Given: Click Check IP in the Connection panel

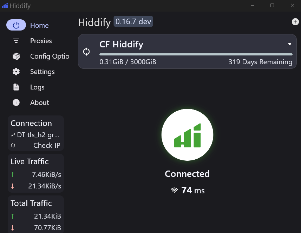Looking at the screenshot, I should coord(46,145).
